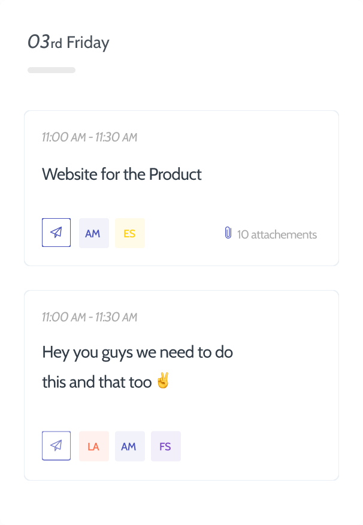This screenshot has width=363, height=525.
Task: Click 11:00 AM start time in Hey you guys card
Action: [64, 317]
